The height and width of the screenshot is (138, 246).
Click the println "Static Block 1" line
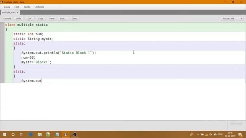(x=59, y=53)
